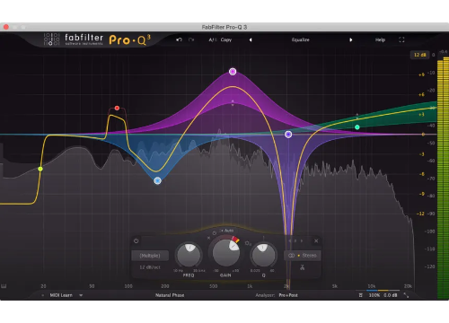449x323 pixels.
Task: Open the Stereo placement dropdown
Action: [x=303, y=256]
